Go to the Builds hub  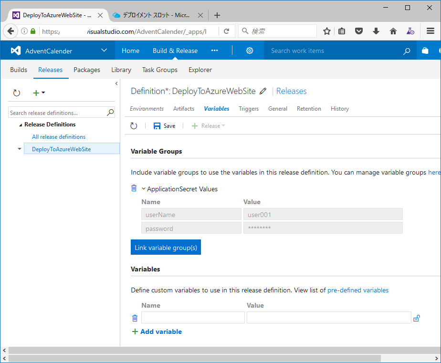click(19, 70)
